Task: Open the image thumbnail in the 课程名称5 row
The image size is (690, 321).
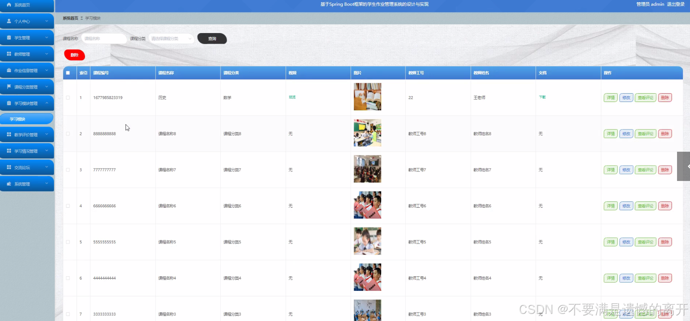Action: (x=367, y=241)
